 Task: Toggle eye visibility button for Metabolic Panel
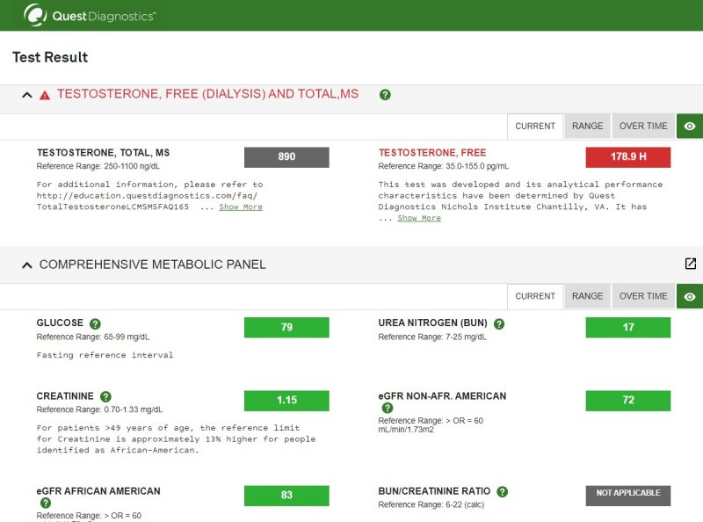[x=690, y=296]
